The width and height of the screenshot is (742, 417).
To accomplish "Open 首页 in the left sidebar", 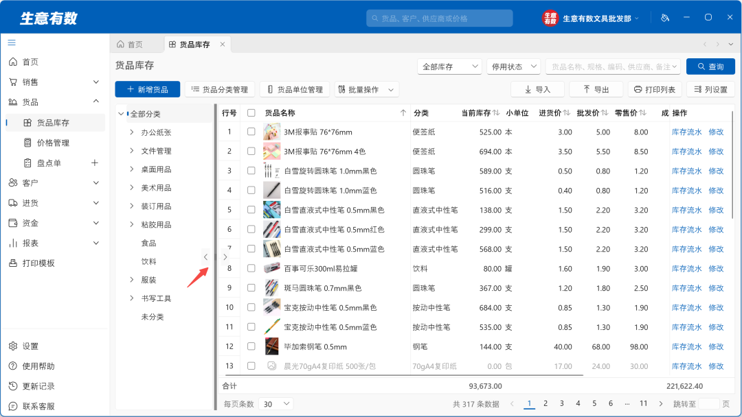I will pos(30,62).
